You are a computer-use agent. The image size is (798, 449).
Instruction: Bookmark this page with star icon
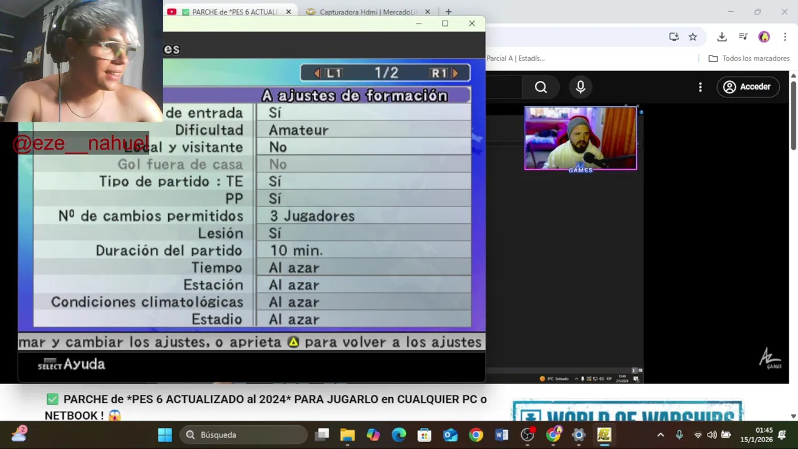[693, 37]
